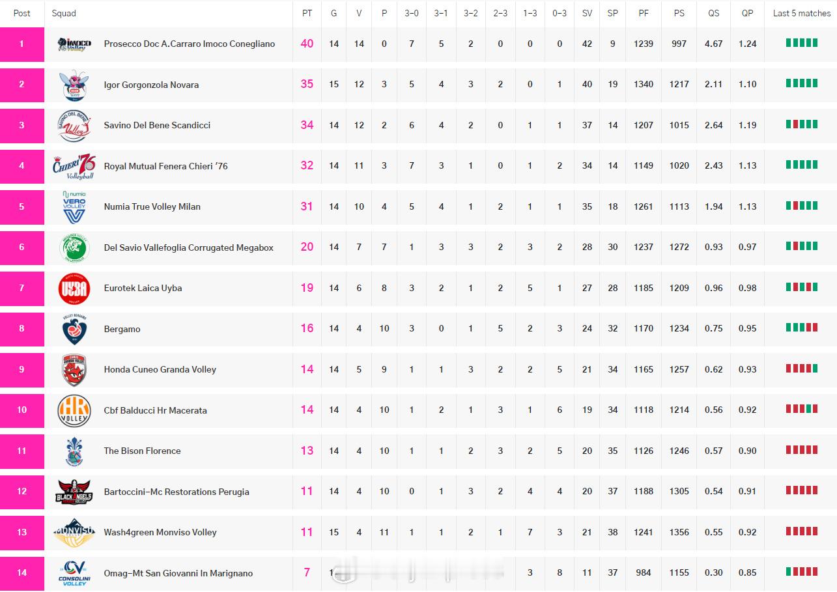Click the SP sets lost header
The width and height of the screenshot is (837, 592).
[613, 13]
